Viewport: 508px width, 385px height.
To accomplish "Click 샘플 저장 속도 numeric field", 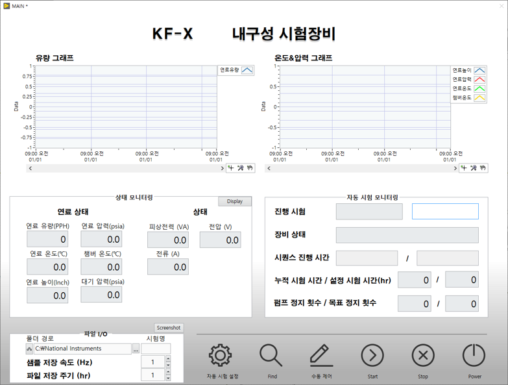I will (153, 362).
